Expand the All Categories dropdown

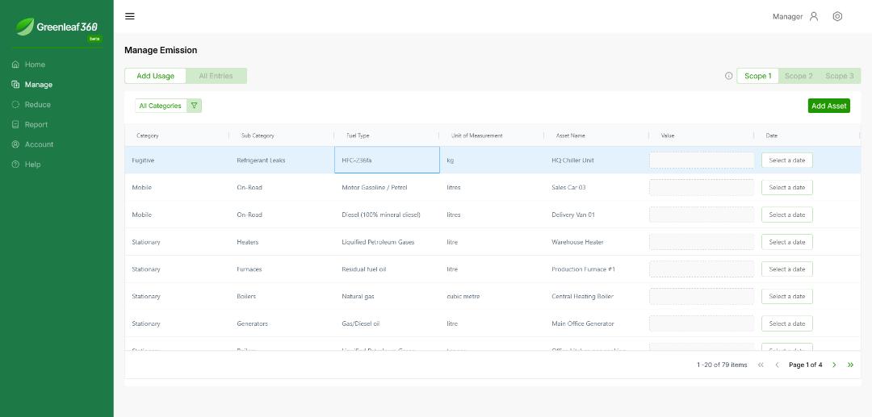161,106
